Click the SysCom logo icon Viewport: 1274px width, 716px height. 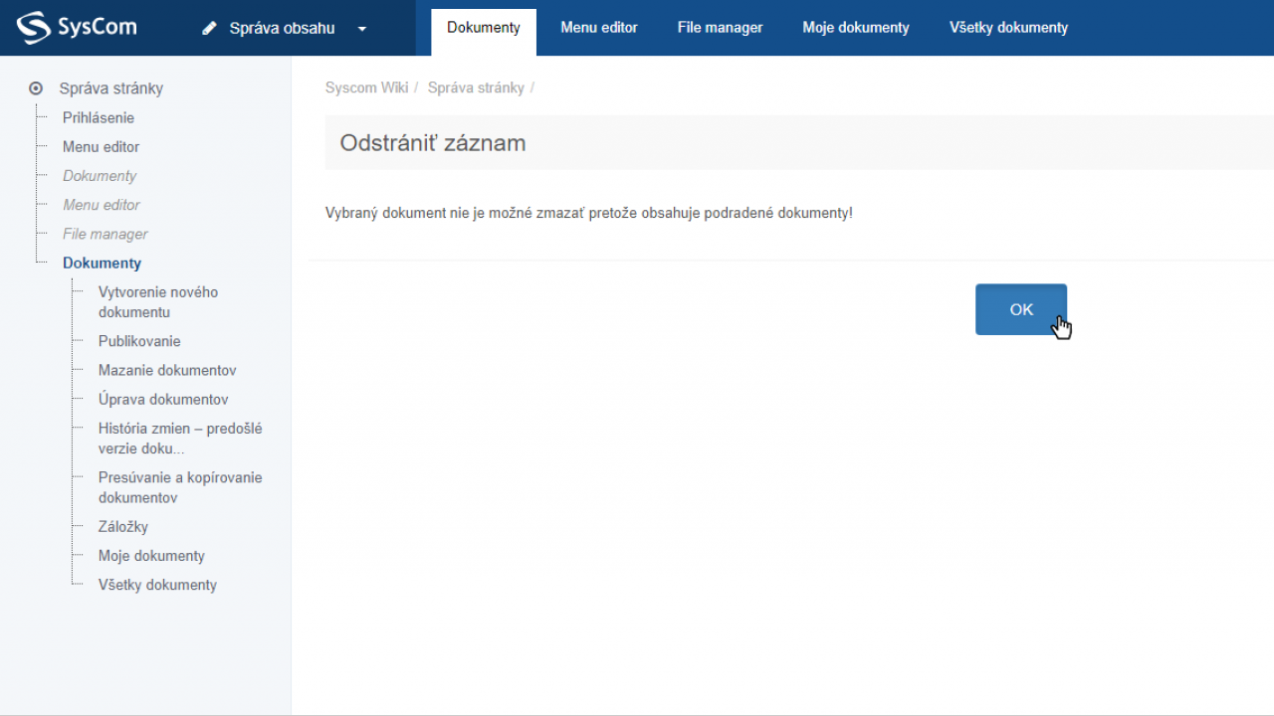[33, 28]
